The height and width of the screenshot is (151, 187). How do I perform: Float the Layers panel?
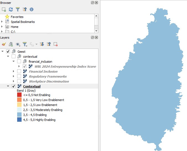(92, 38)
